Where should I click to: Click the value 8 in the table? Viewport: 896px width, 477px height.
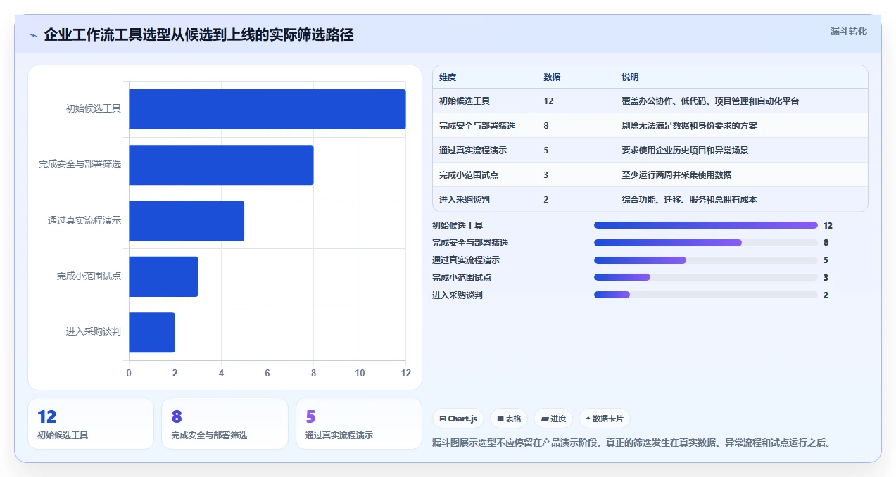click(546, 126)
